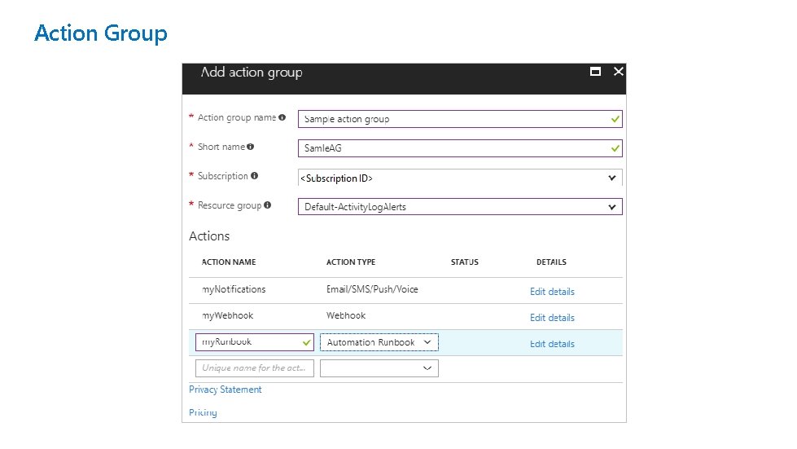Click the green checkmark in myRunbook name field
Viewport: 797px width, 449px height.
pos(306,343)
